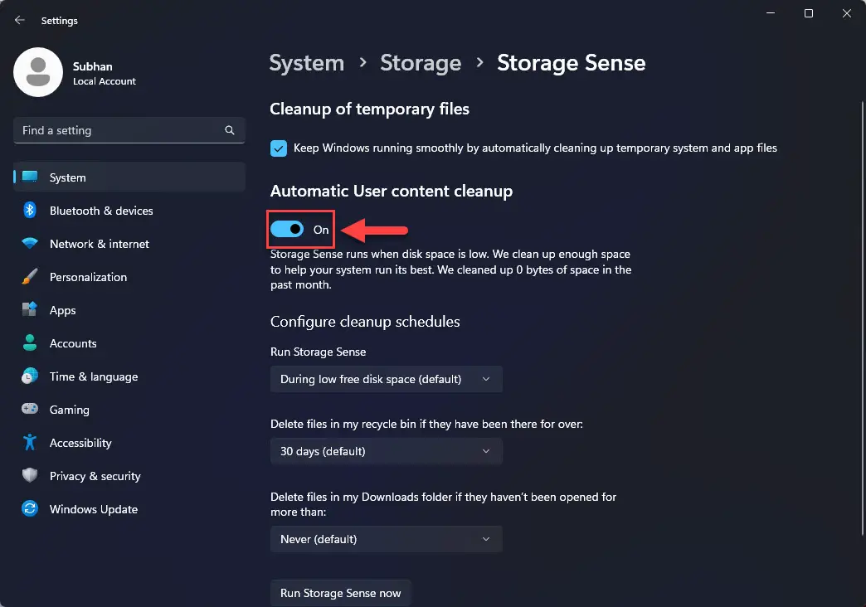Click the Time & language clock icon
Image resolution: width=866 pixels, height=607 pixels.
coord(30,376)
